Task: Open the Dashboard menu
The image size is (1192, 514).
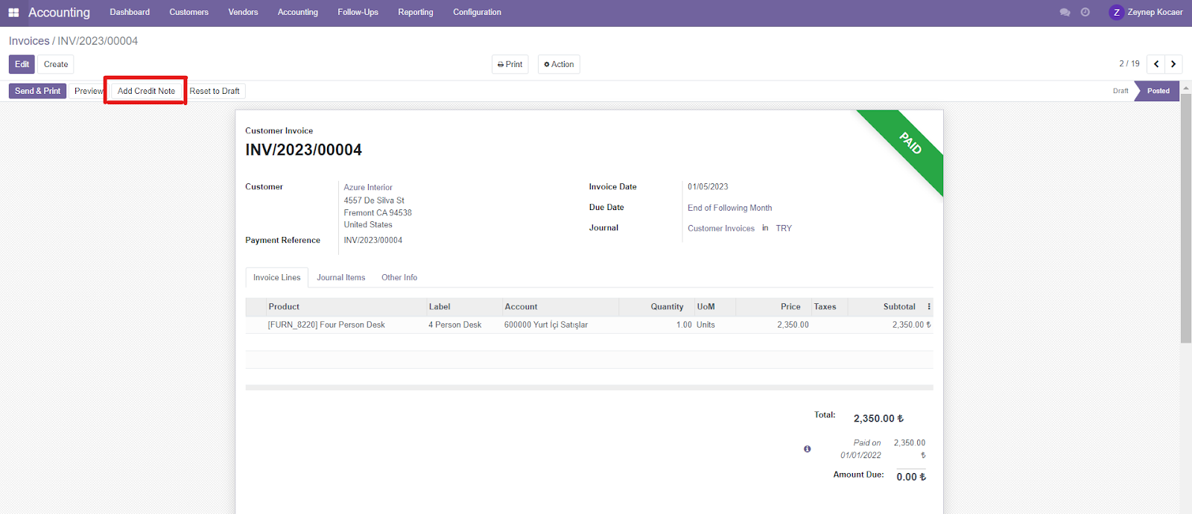Action: (130, 13)
